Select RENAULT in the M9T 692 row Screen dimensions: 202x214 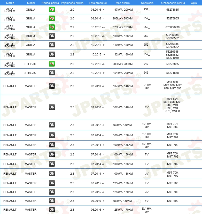tap(10, 201)
